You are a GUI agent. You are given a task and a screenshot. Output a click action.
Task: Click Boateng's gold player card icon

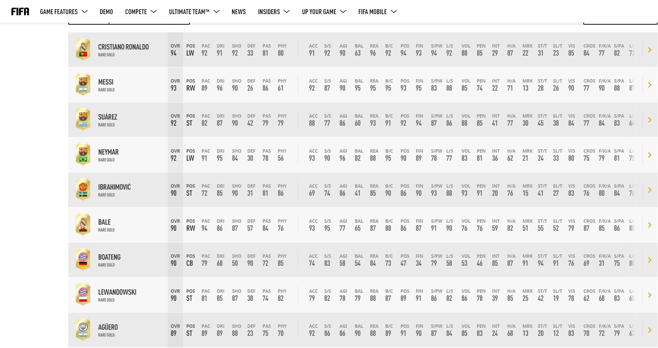83,260
